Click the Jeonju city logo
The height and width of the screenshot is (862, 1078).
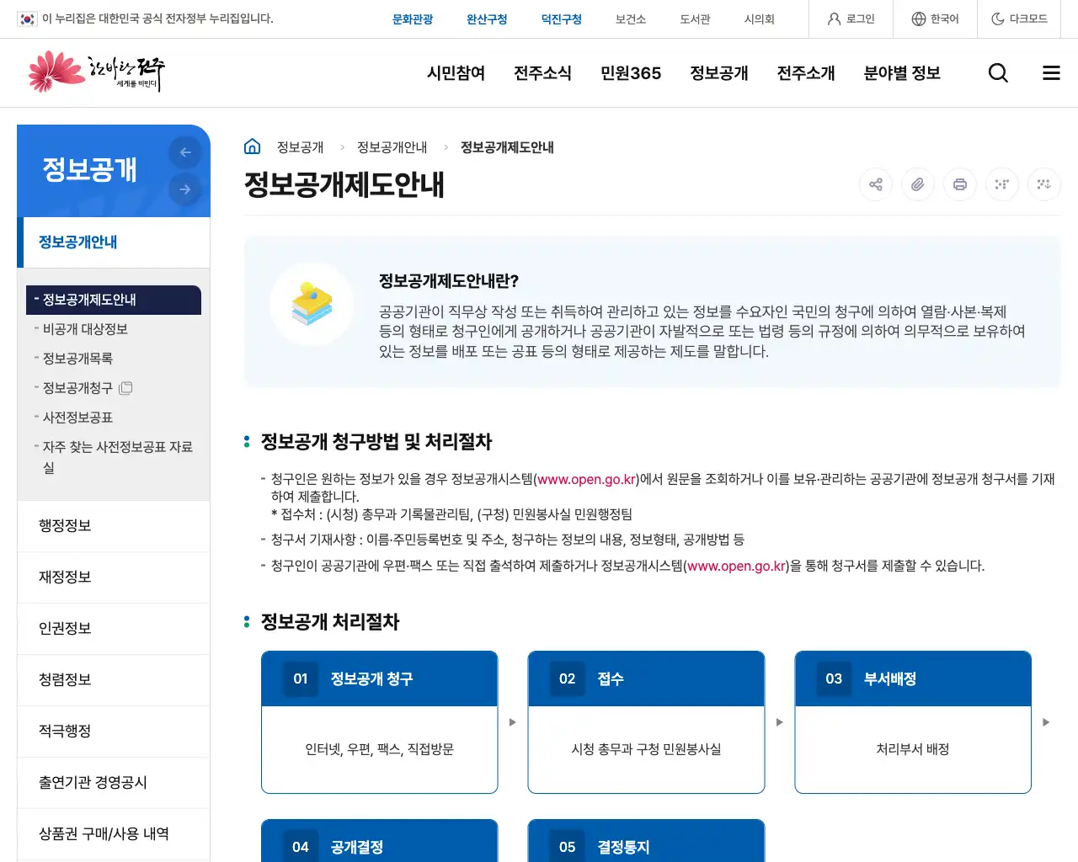pyautogui.click(x=95, y=72)
